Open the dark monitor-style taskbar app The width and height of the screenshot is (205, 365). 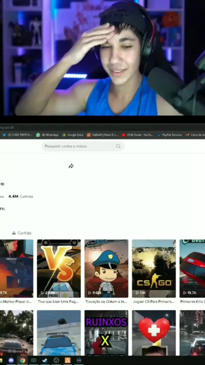point(34,360)
